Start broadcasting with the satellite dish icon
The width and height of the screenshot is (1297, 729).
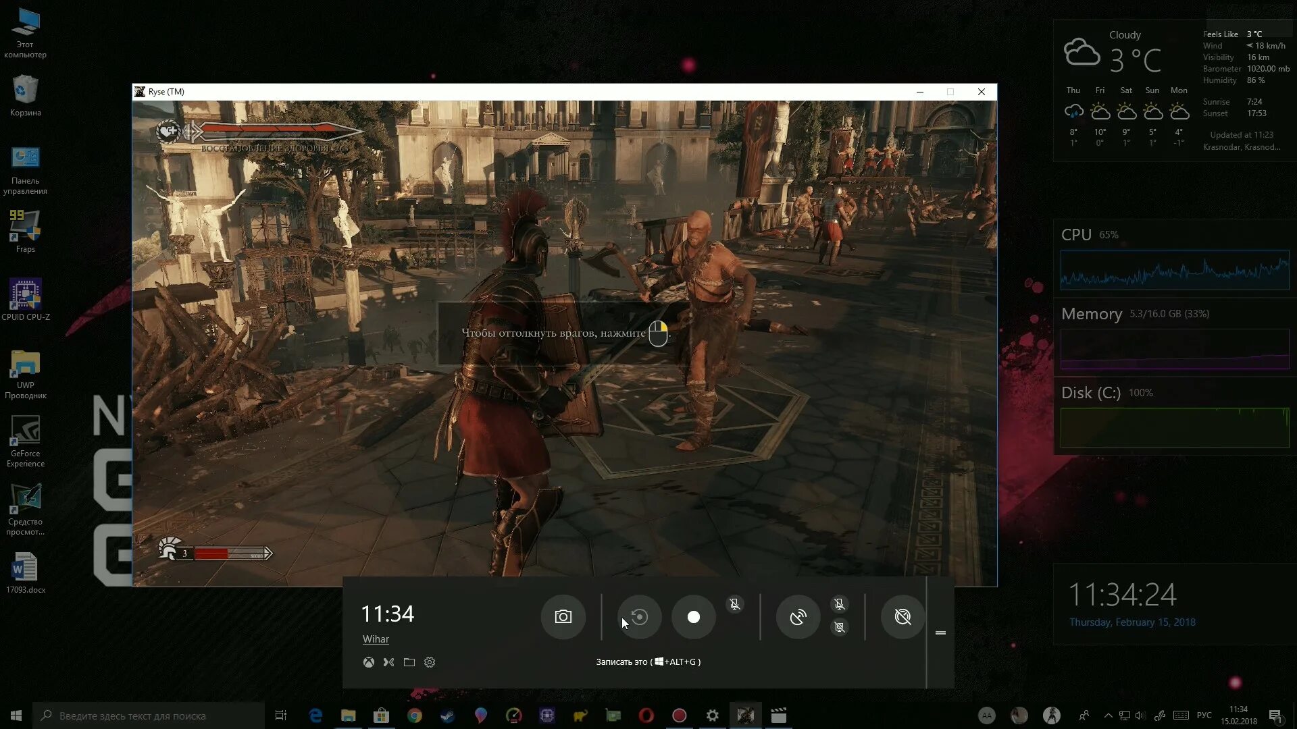(798, 616)
